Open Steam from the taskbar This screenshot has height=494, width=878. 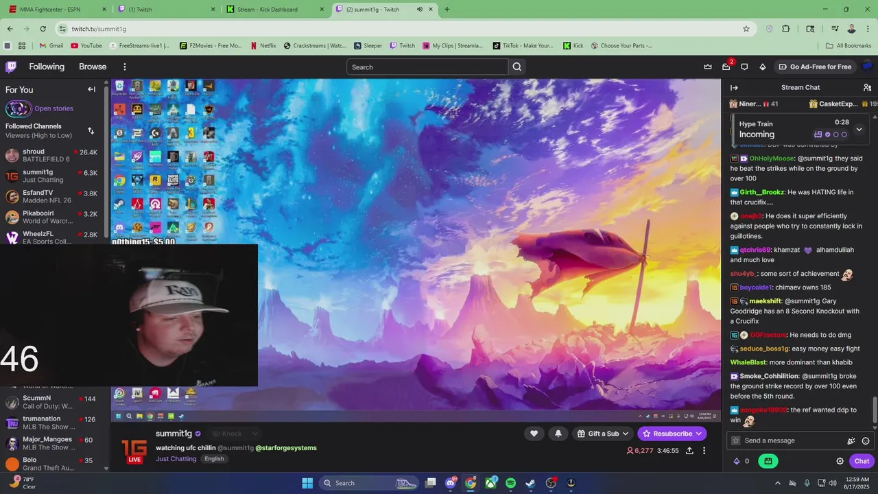tap(530, 483)
